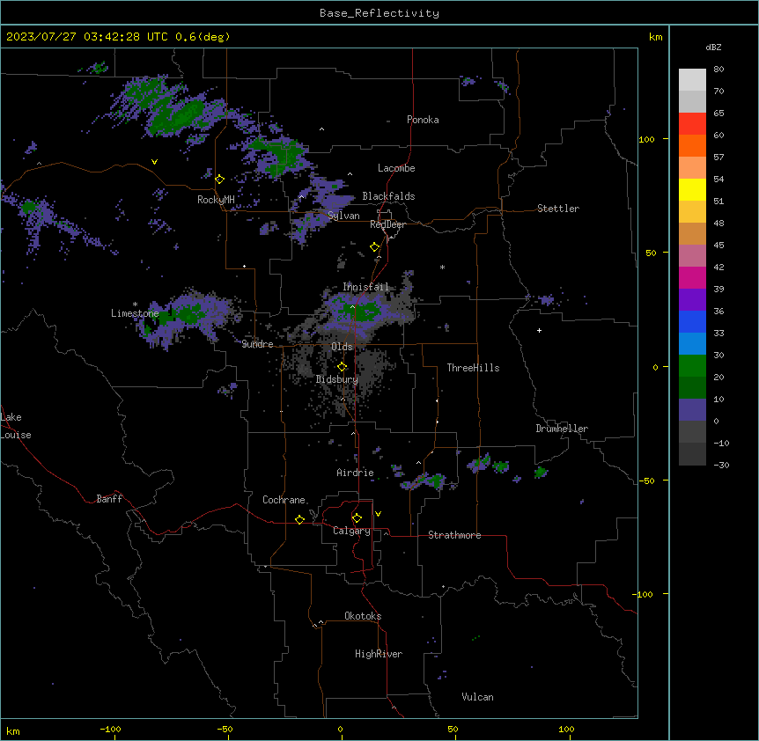Pick the magenta 39-42 dBZ legend swatch
This screenshot has width=759, height=741.
(692, 277)
